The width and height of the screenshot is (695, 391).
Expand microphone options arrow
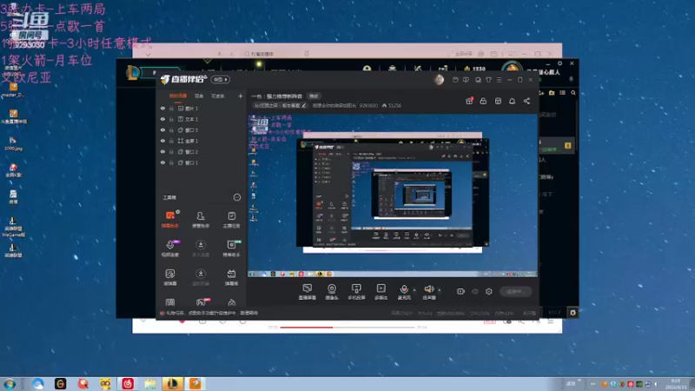(x=414, y=290)
